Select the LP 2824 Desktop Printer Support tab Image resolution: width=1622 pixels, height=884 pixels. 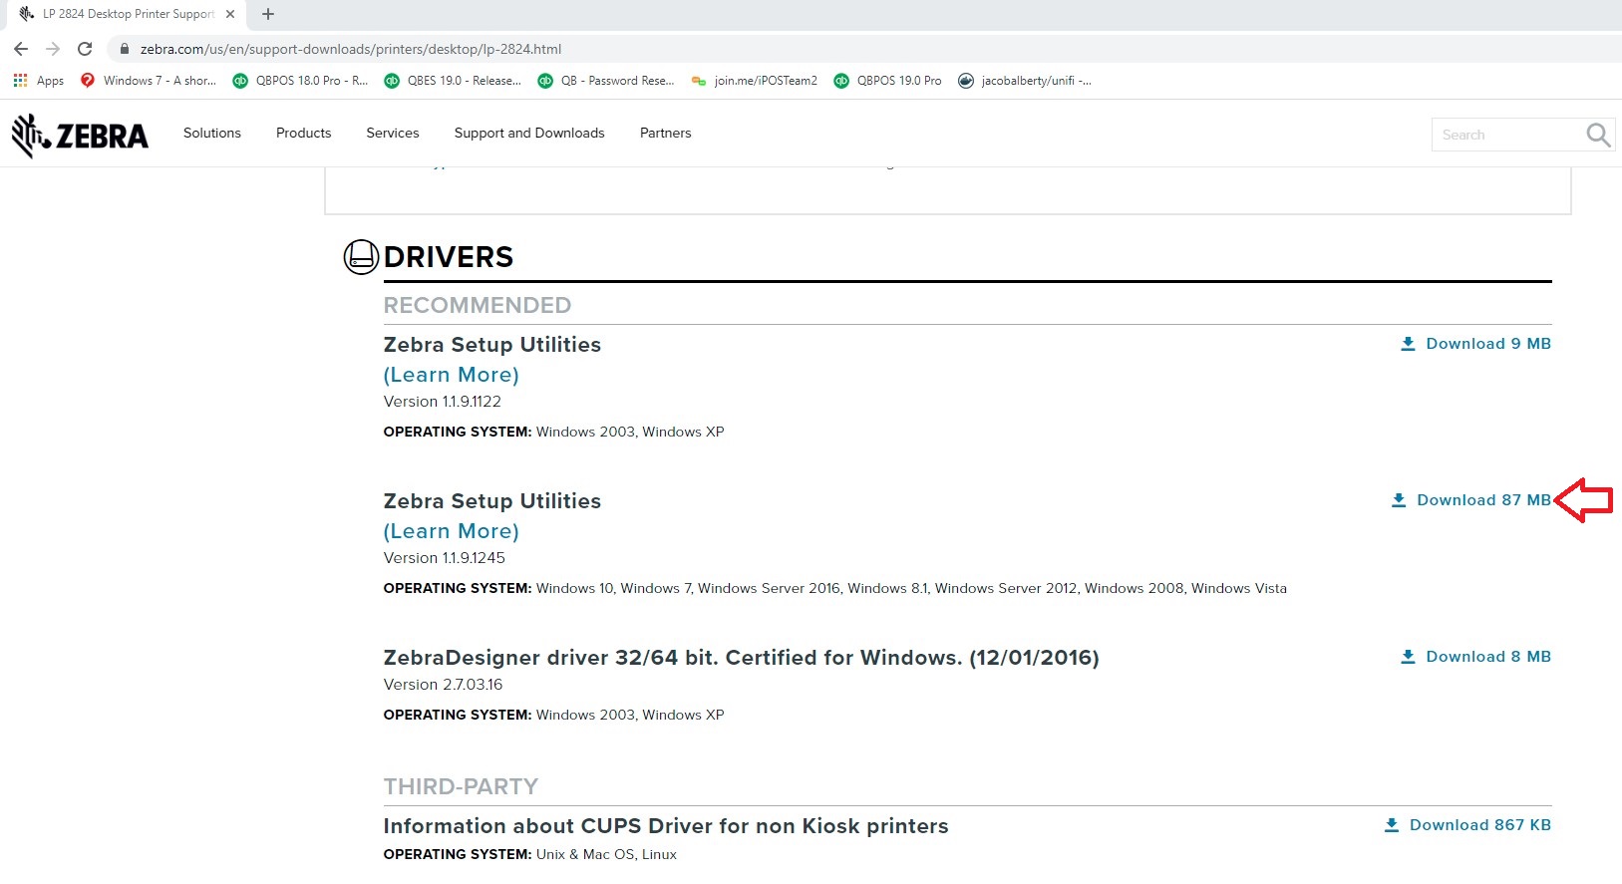pyautogui.click(x=128, y=14)
